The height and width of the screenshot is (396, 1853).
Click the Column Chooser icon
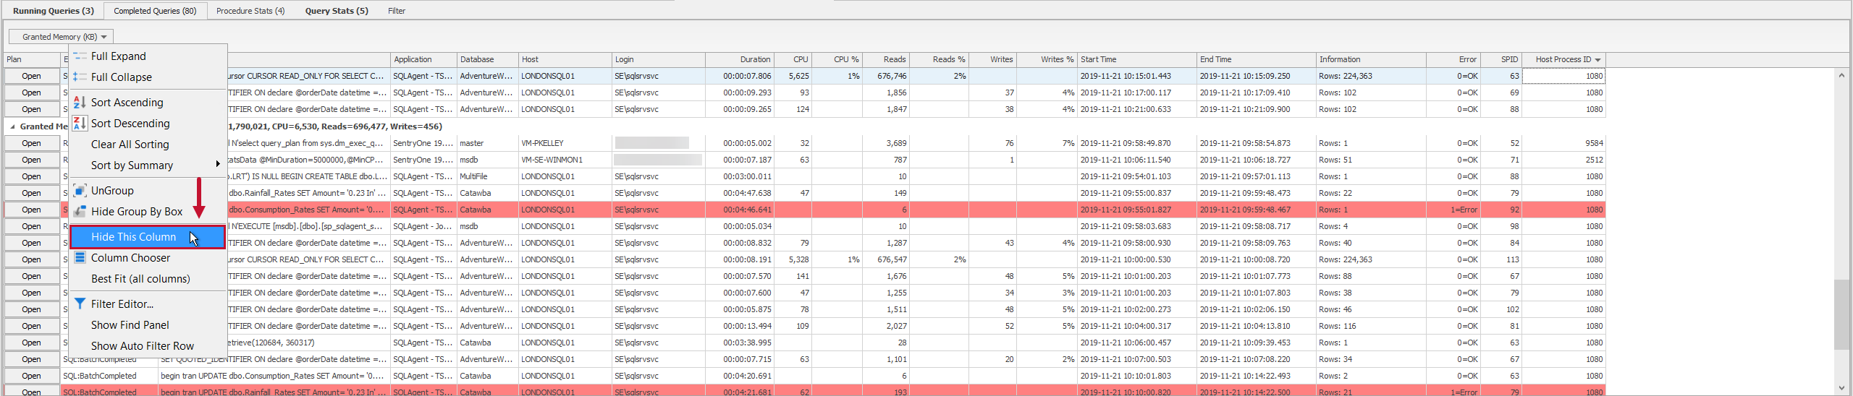pos(80,258)
